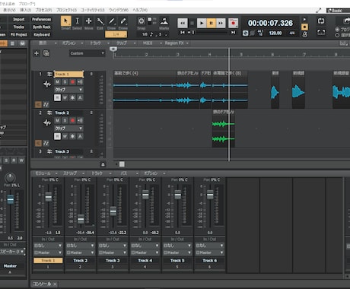Image resolution: width=350 pixels, height=289 pixels.
Task: Open the speaker output dropdown on Master
Action: pos(12,252)
